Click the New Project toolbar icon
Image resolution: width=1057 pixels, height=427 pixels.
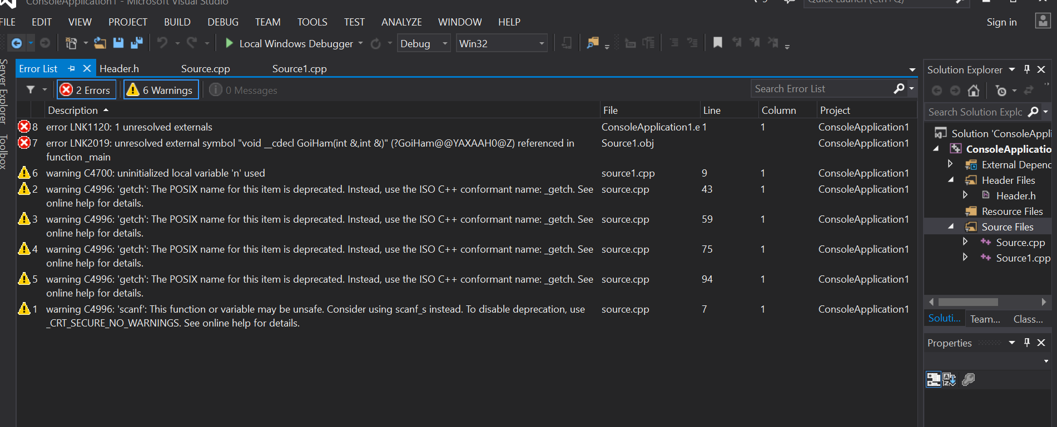[71, 43]
